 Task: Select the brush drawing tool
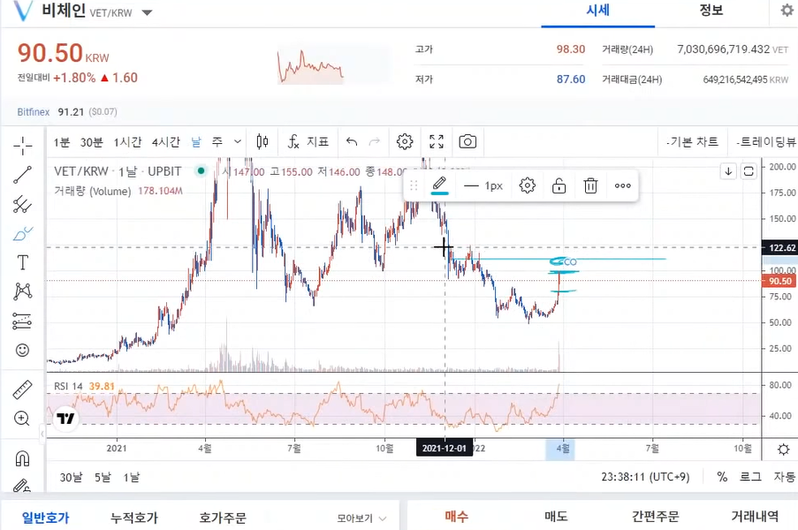pyautogui.click(x=22, y=233)
